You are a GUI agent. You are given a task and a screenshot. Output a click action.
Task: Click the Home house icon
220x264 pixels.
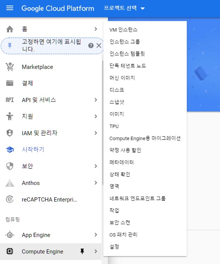click(10, 29)
